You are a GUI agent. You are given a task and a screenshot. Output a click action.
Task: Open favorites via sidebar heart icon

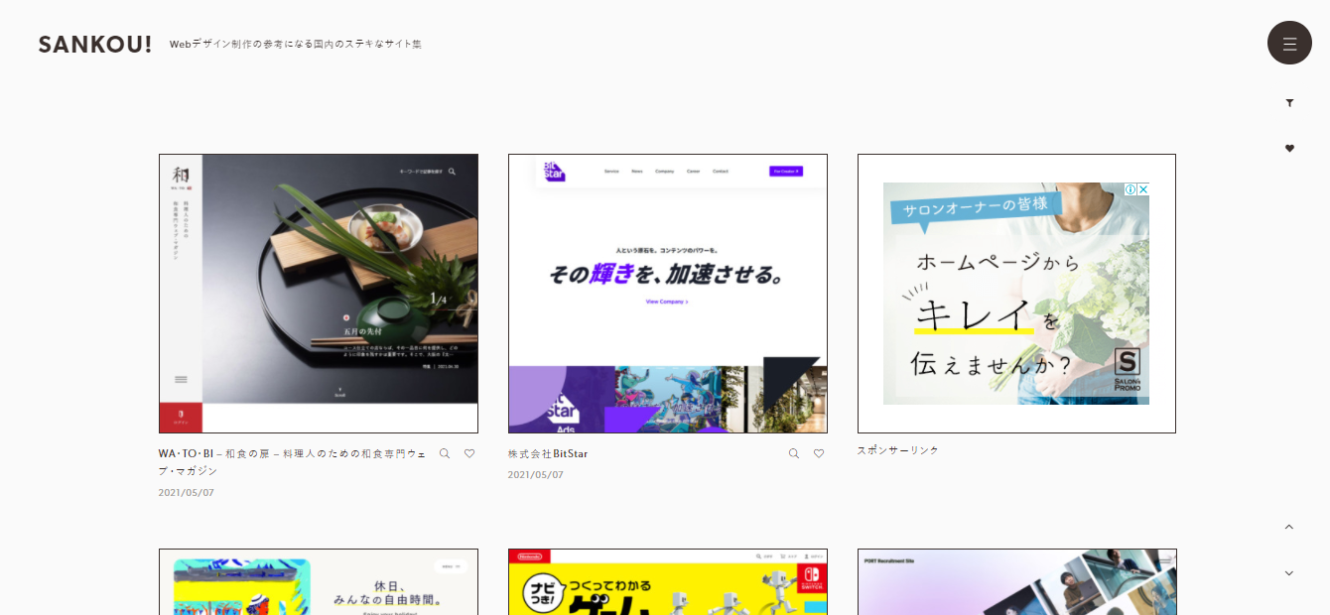(x=1289, y=148)
